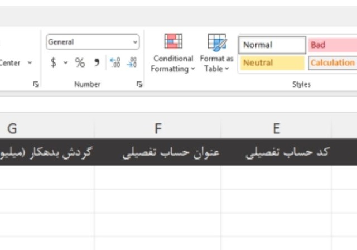Select column G by its header

pyautogui.click(x=12, y=129)
